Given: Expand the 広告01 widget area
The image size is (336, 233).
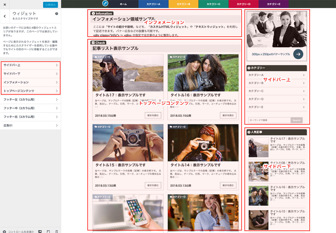Looking at the screenshot, I should pyautogui.click(x=31, y=126).
